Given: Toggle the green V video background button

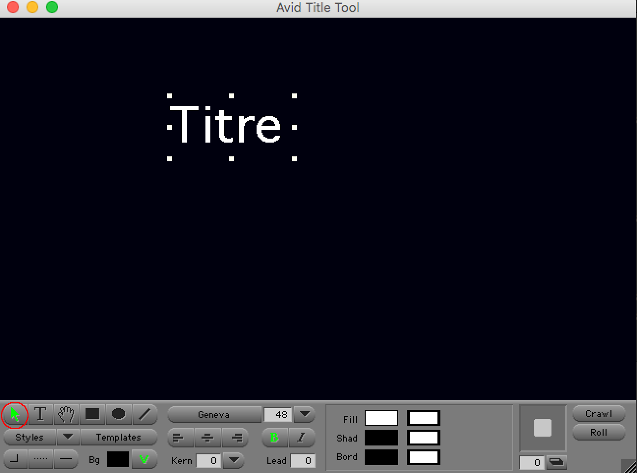Looking at the screenshot, I should pos(144,460).
